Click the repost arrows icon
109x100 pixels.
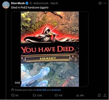[35, 95]
